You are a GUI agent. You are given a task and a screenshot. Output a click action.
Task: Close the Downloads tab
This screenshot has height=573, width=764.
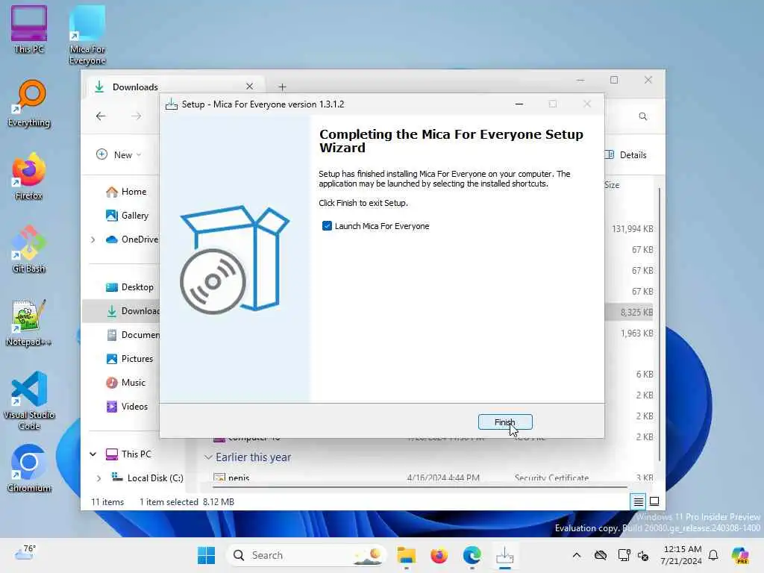click(x=249, y=87)
